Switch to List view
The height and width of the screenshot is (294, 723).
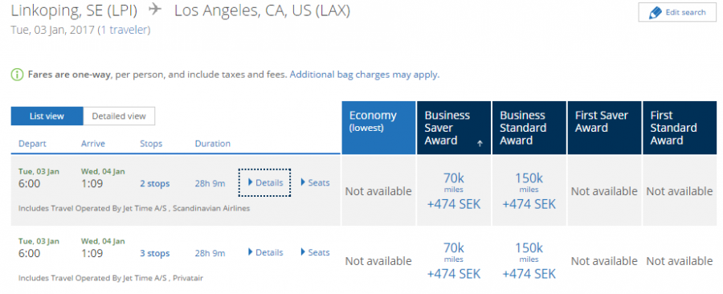[47, 116]
